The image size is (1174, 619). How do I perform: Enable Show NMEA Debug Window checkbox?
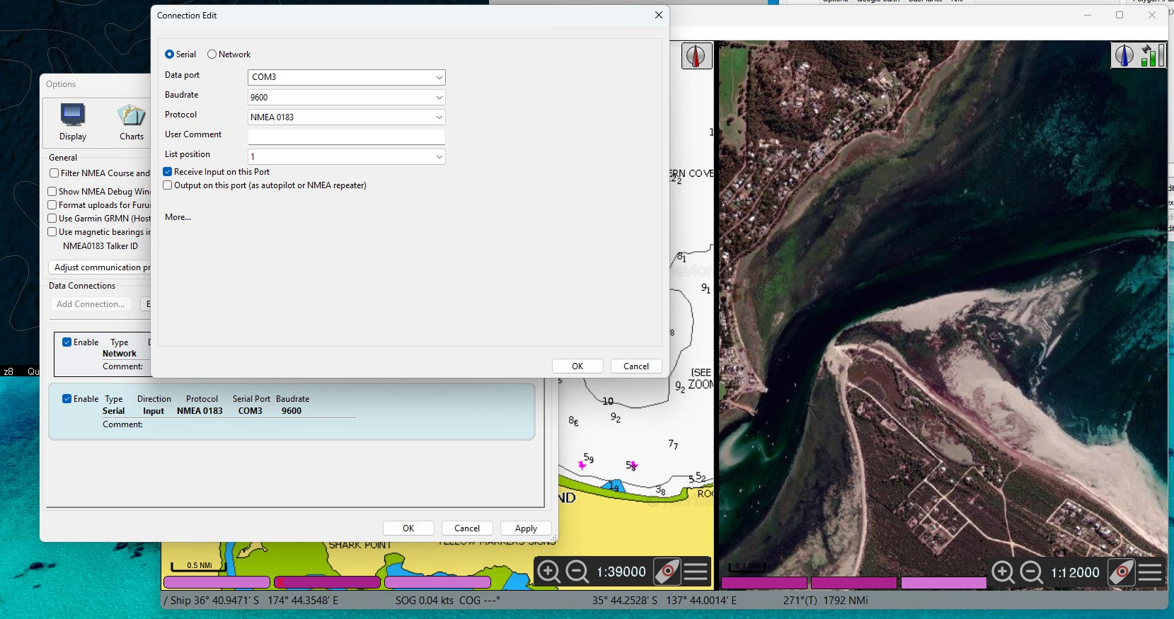tap(52, 192)
